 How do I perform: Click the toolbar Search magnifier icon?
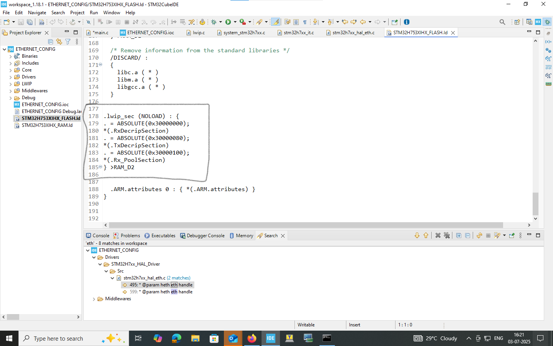tap(502, 22)
